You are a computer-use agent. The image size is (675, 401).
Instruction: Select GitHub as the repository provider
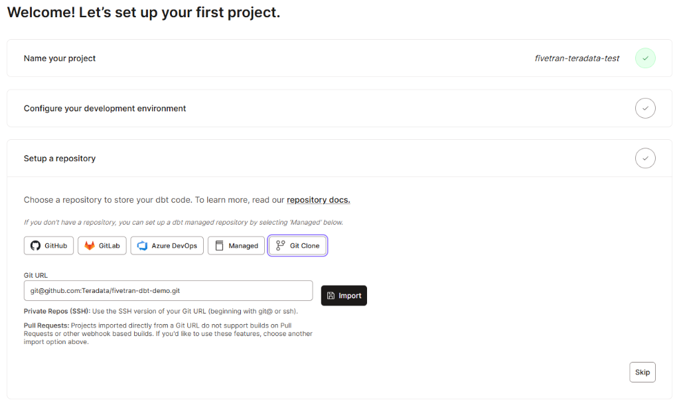pos(48,245)
